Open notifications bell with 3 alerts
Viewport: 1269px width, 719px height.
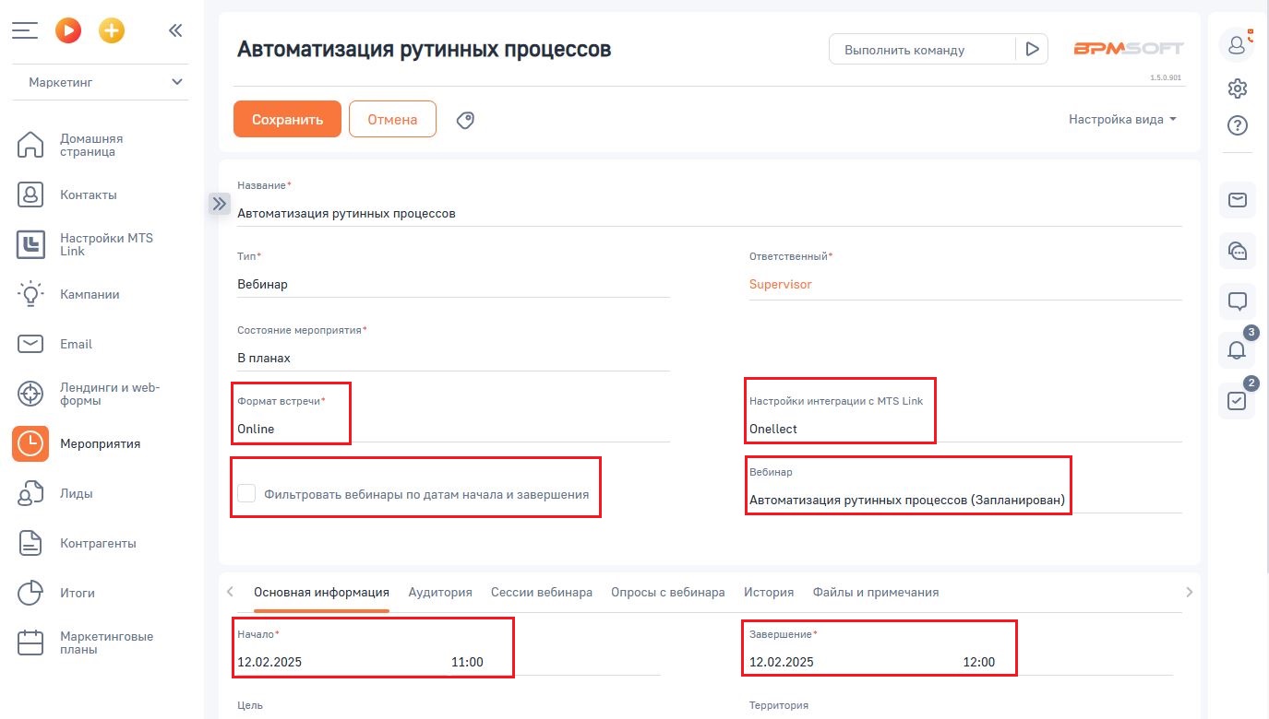tap(1237, 350)
